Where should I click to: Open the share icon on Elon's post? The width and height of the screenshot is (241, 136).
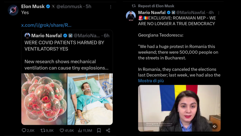pos(108,130)
